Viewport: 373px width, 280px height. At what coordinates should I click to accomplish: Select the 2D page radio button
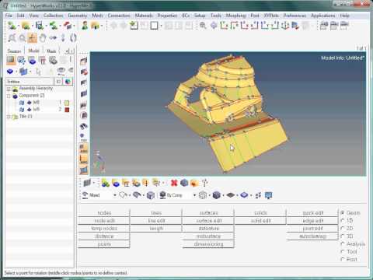point(343,229)
